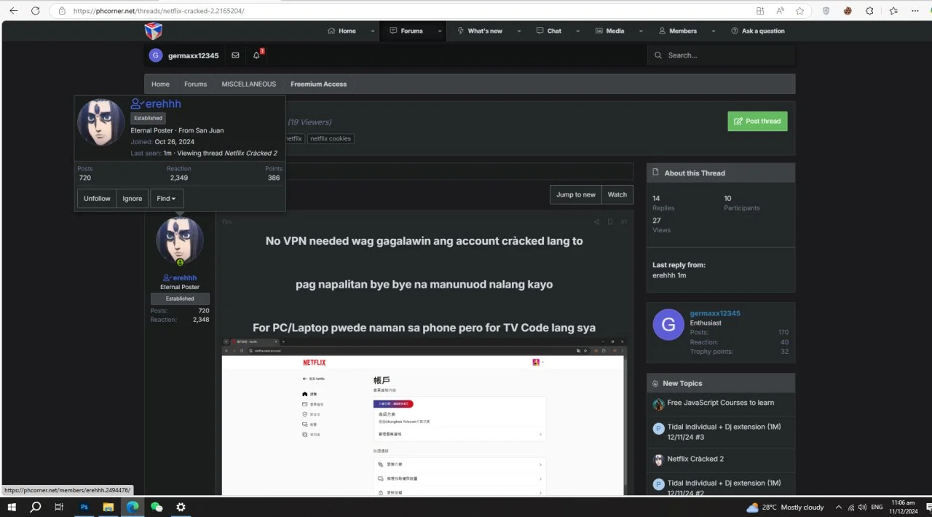Expand the What's new dropdown arrow
This screenshot has height=517, width=932.
tap(519, 31)
